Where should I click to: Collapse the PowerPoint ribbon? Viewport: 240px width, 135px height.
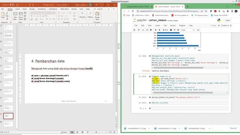[x=115, y=22]
